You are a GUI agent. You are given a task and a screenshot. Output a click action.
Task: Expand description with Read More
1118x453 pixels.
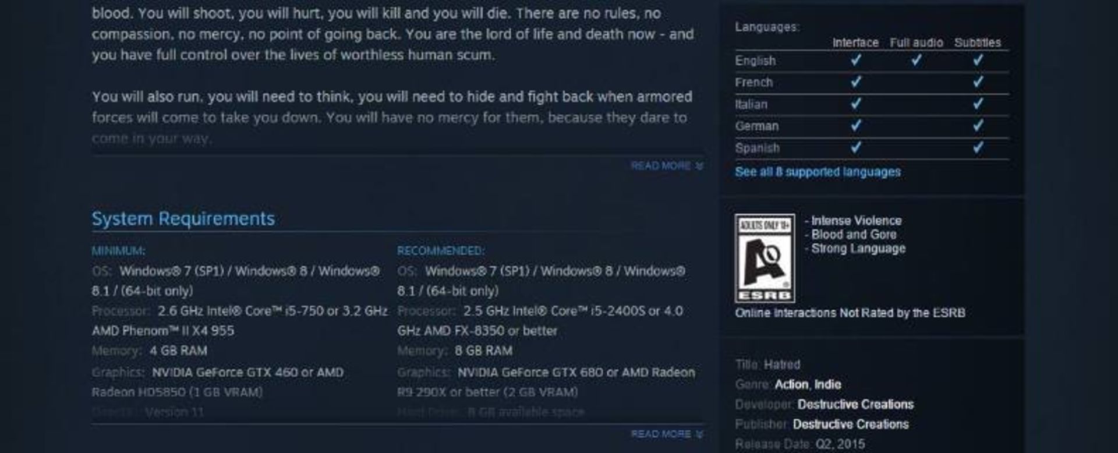(x=667, y=166)
